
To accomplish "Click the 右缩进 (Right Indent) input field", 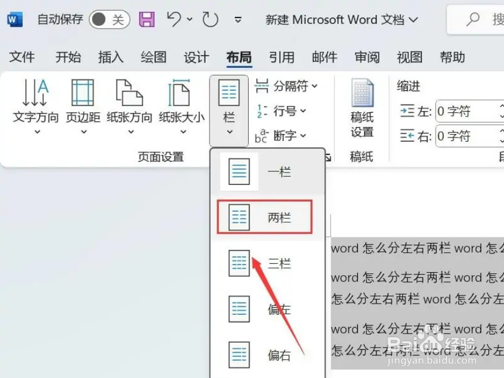I will click(468, 136).
